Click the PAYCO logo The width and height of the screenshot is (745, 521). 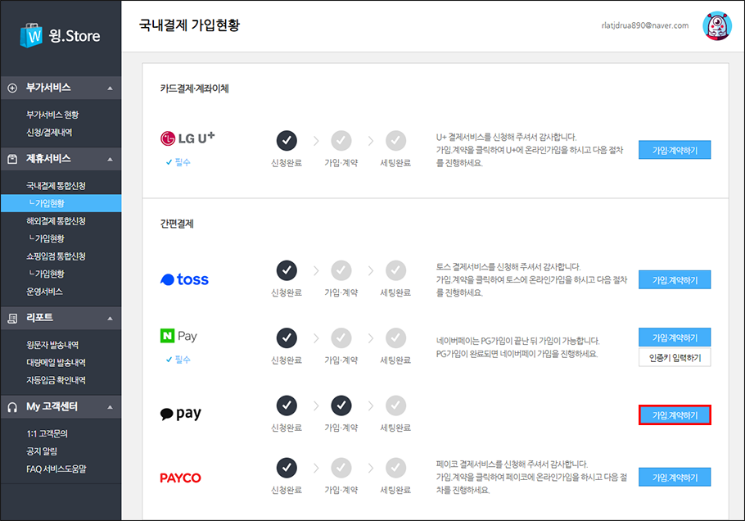181,478
